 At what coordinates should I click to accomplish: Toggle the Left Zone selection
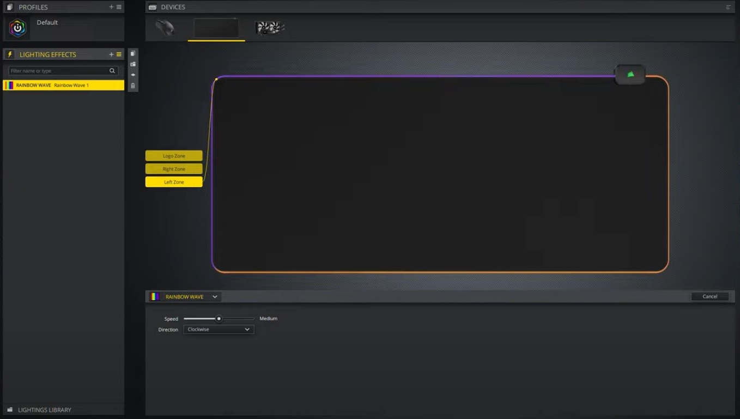pos(173,181)
